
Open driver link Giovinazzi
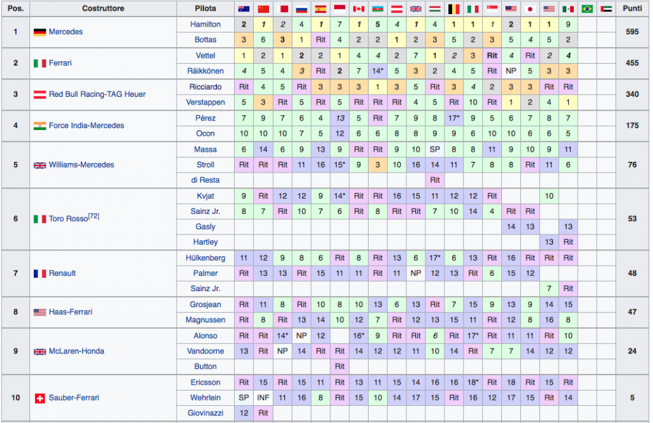coord(205,413)
